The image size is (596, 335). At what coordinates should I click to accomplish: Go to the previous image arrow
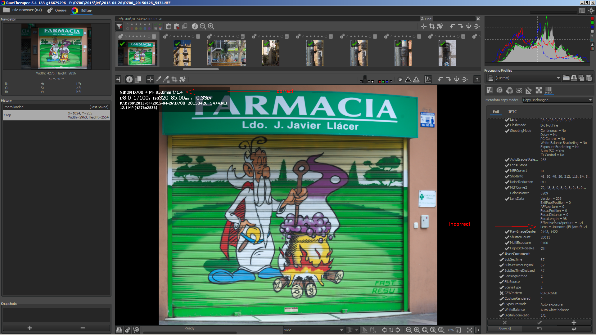[384, 330]
